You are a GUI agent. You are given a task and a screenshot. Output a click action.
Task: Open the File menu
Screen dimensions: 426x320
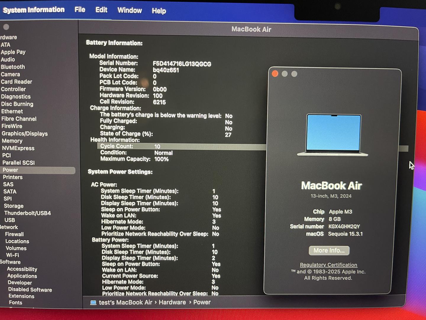(80, 10)
